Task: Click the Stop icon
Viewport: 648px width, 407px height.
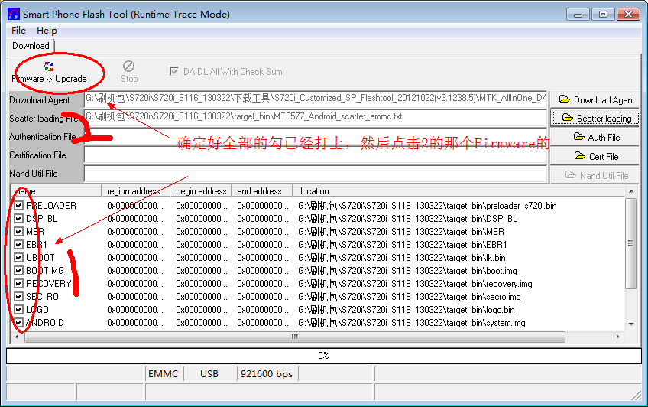Action: (x=128, y=67)
